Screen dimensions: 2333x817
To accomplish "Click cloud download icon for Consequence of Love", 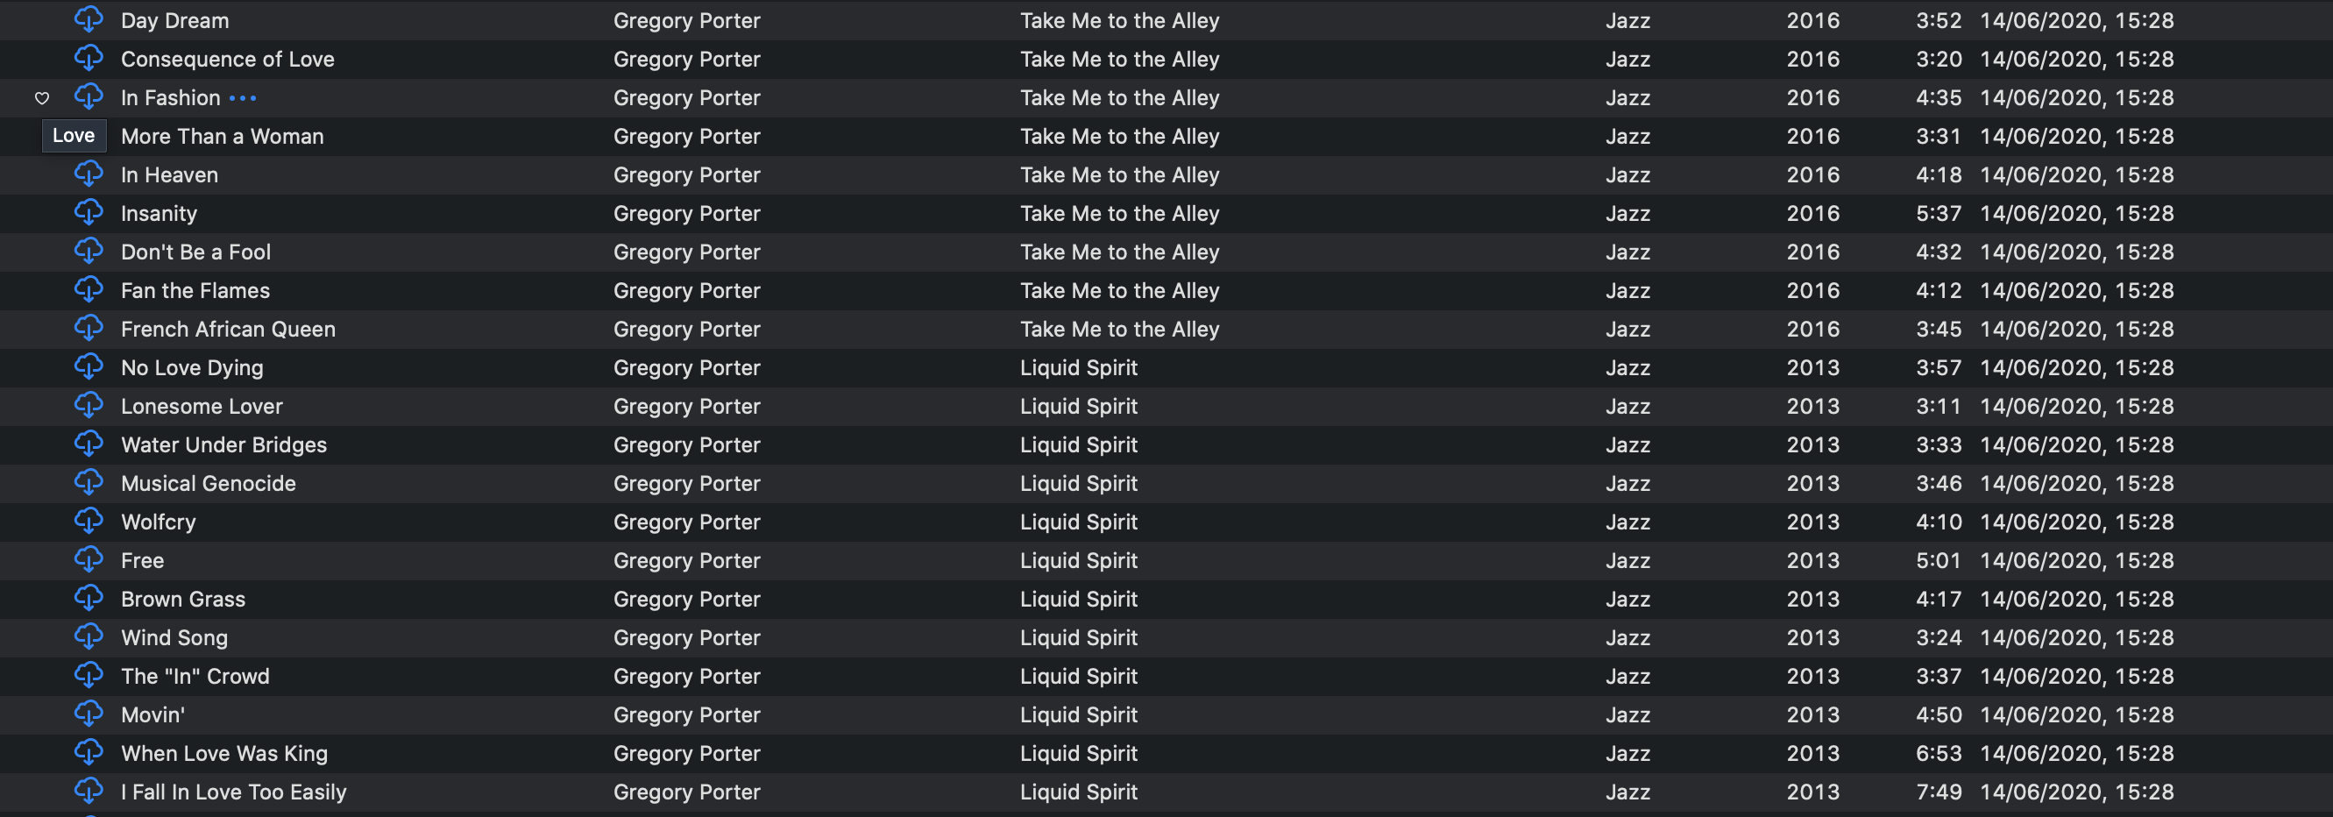I will [x=89, y=58].
